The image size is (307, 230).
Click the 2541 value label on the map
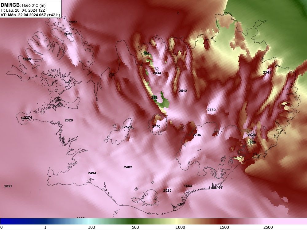point(267,72)
